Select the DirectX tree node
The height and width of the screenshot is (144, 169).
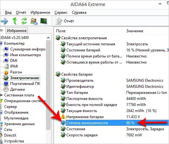tap(10, 135)
